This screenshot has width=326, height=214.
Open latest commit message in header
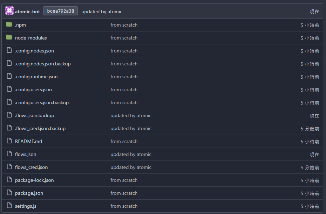point(102,12)
